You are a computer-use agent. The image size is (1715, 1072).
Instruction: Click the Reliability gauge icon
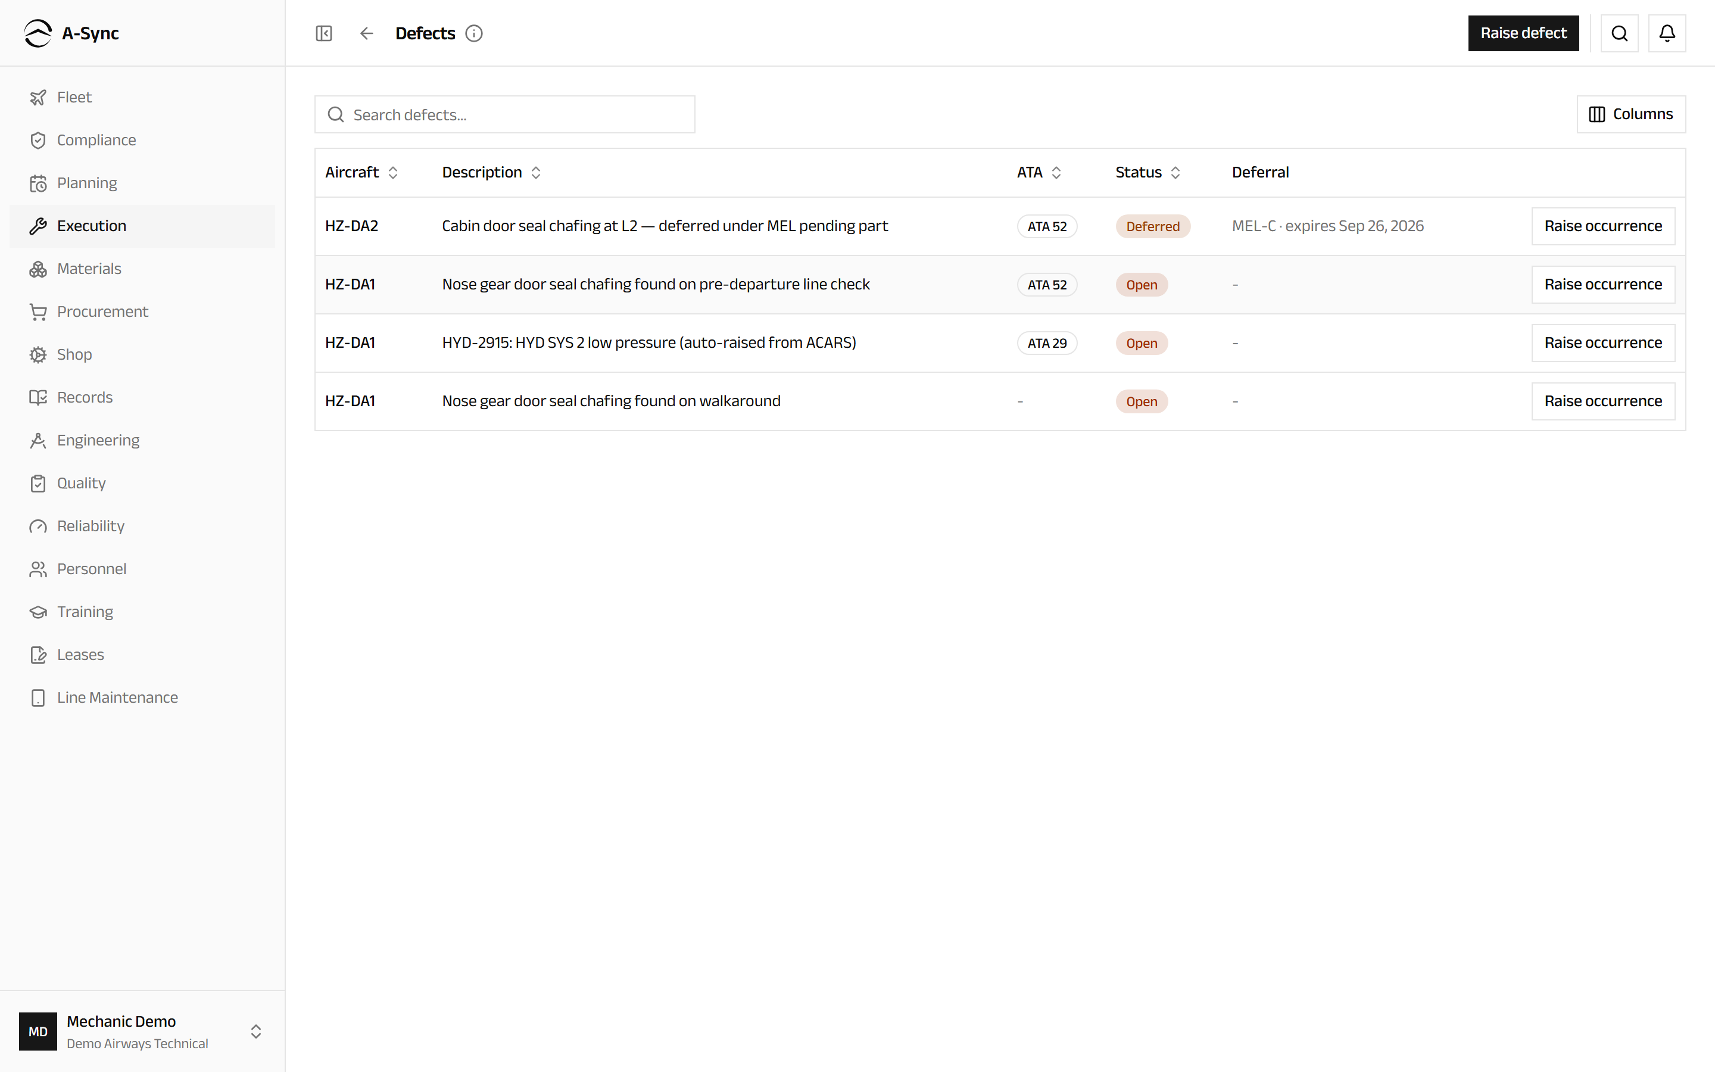coord(38,526)
